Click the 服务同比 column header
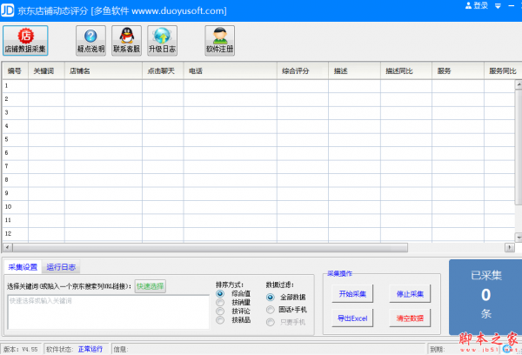Image resolution: width=522 pixels, height=355 pixels. pyautogui.click(x=503, y=70)
